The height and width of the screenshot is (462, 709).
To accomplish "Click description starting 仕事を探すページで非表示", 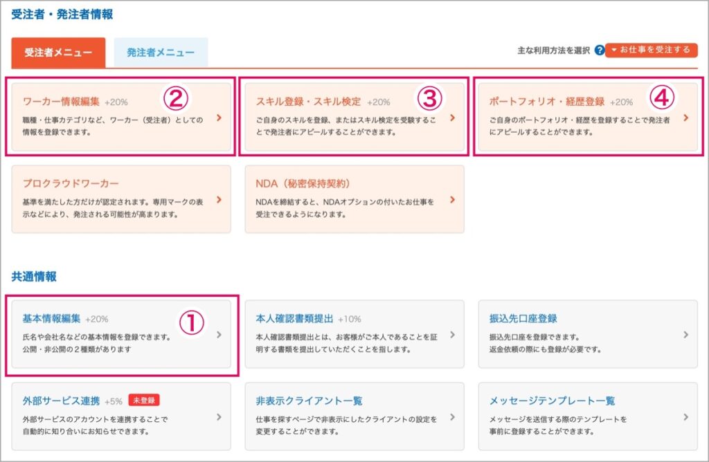I will pos(346,425).
